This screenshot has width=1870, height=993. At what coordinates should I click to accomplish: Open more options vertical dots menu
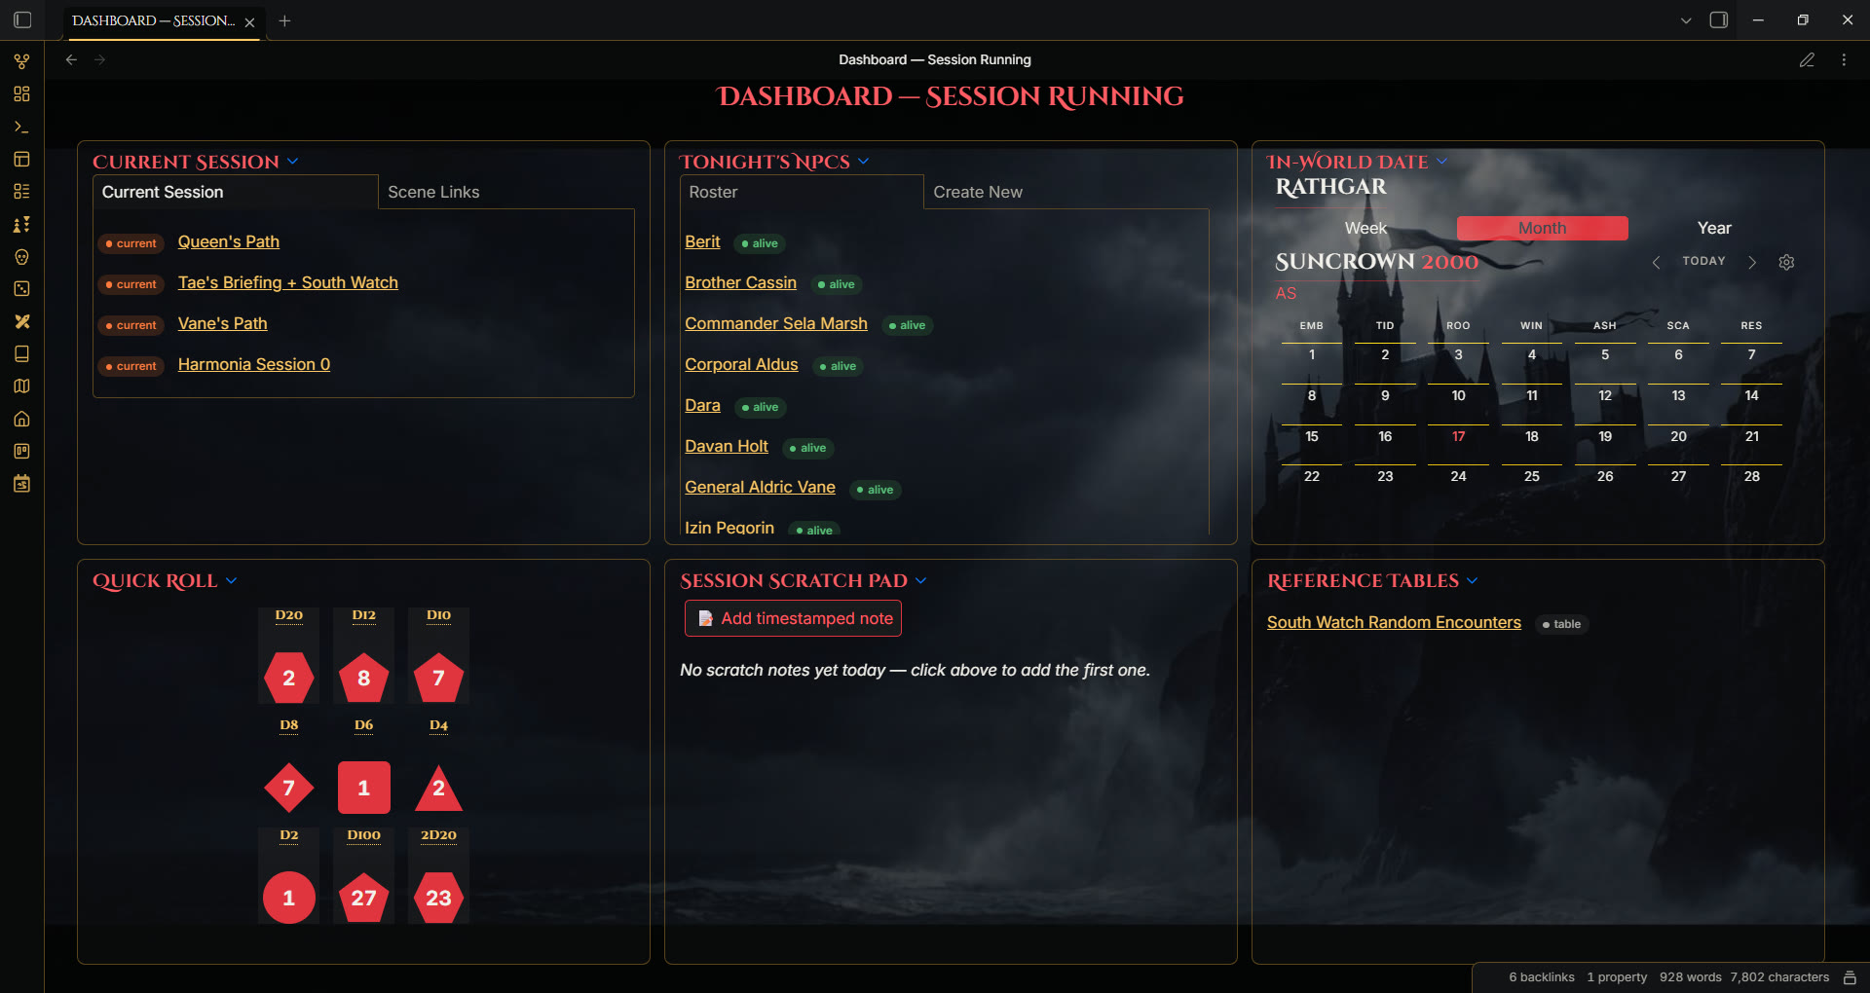click(1844, 59)
